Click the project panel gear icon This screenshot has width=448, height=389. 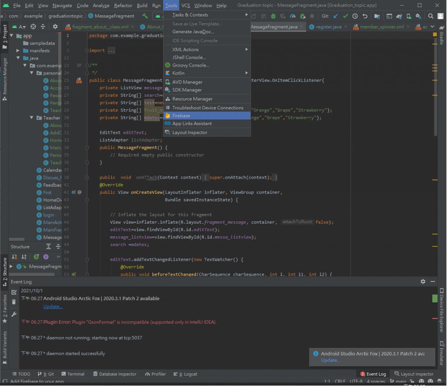pyautogui.click(x=55, y=27)
